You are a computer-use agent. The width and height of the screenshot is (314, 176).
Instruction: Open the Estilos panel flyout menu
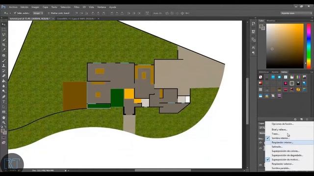312,72
